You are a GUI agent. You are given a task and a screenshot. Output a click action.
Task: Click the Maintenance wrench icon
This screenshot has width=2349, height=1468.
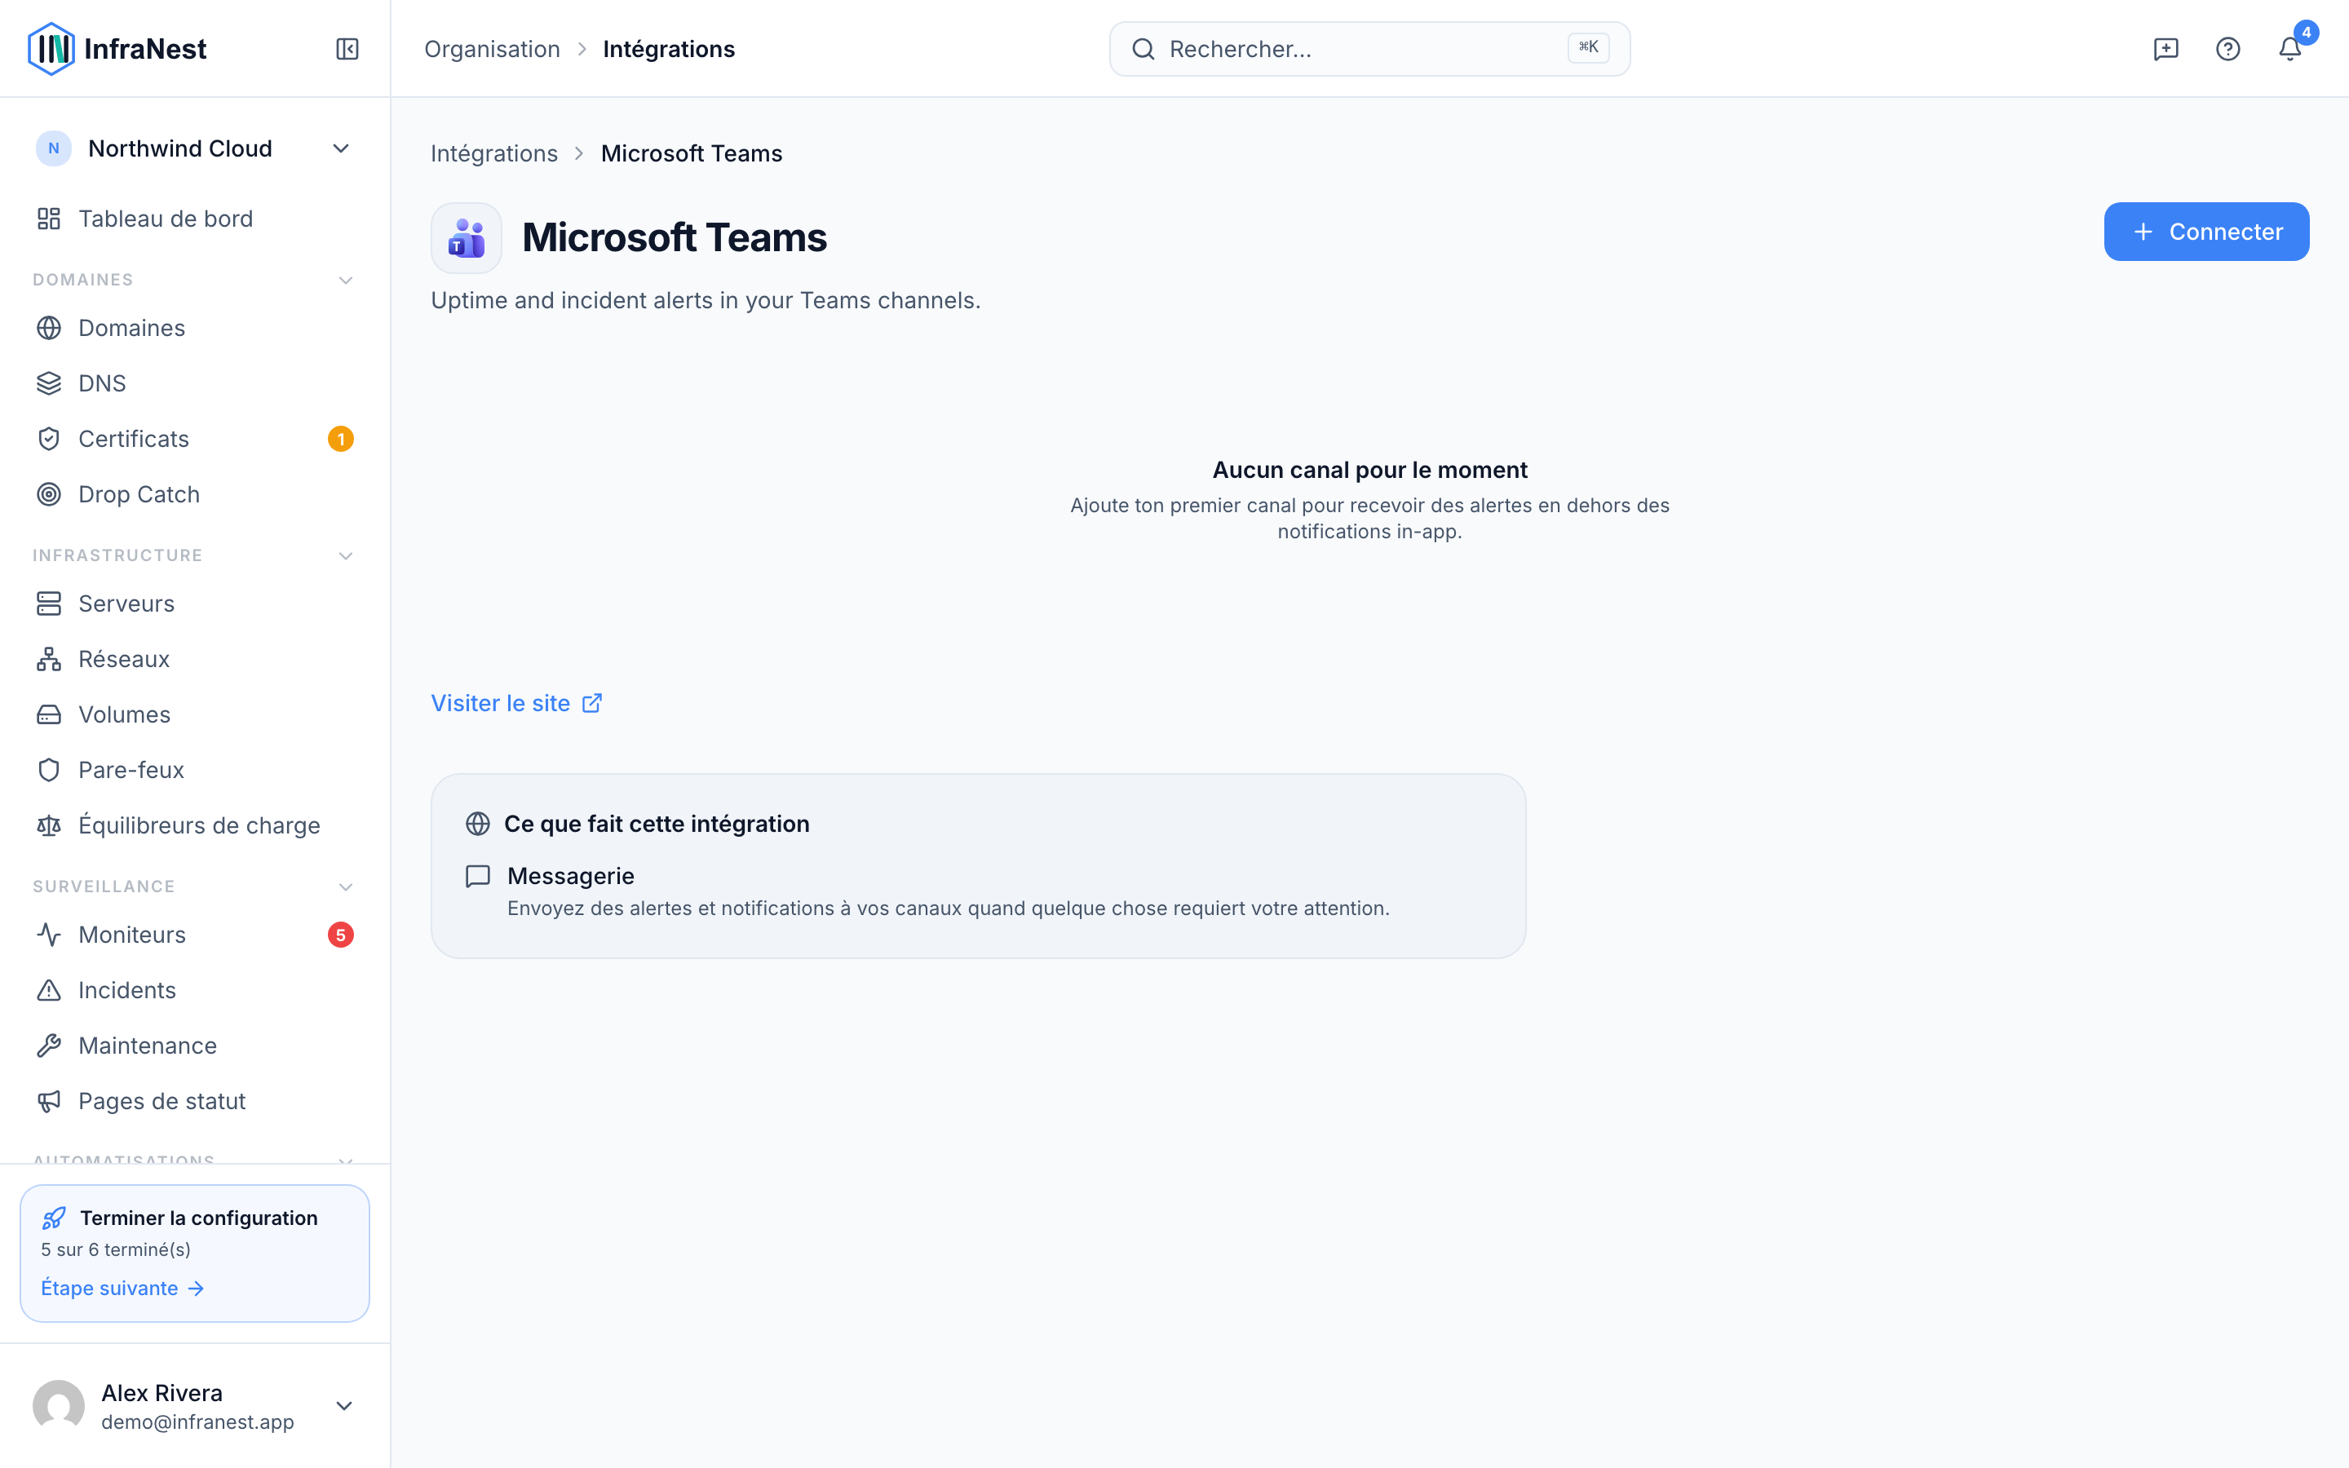pos(49,1046)
